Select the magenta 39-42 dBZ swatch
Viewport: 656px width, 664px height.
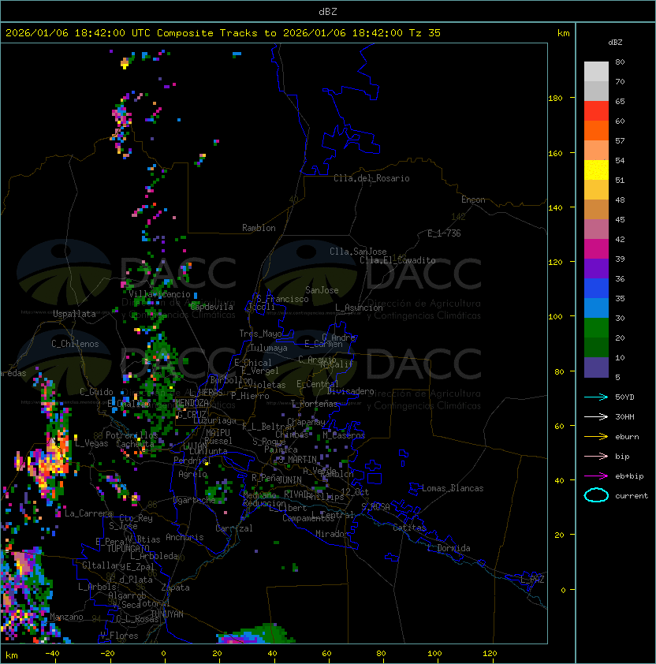(x=596, y=248)
